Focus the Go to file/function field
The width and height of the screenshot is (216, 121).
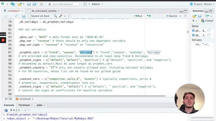(x=63, y=4)
